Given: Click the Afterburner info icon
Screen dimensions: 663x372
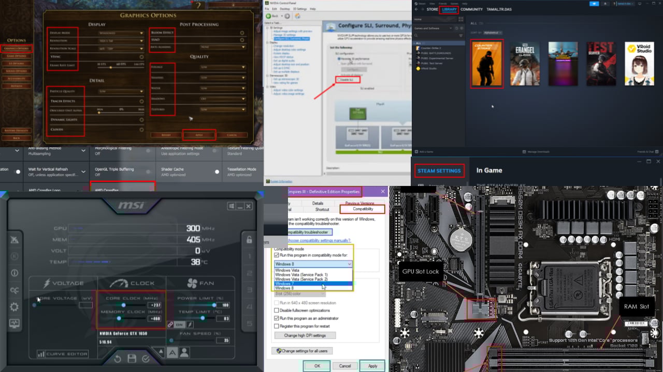Looking at the screenshot, I should pos(14,273).
